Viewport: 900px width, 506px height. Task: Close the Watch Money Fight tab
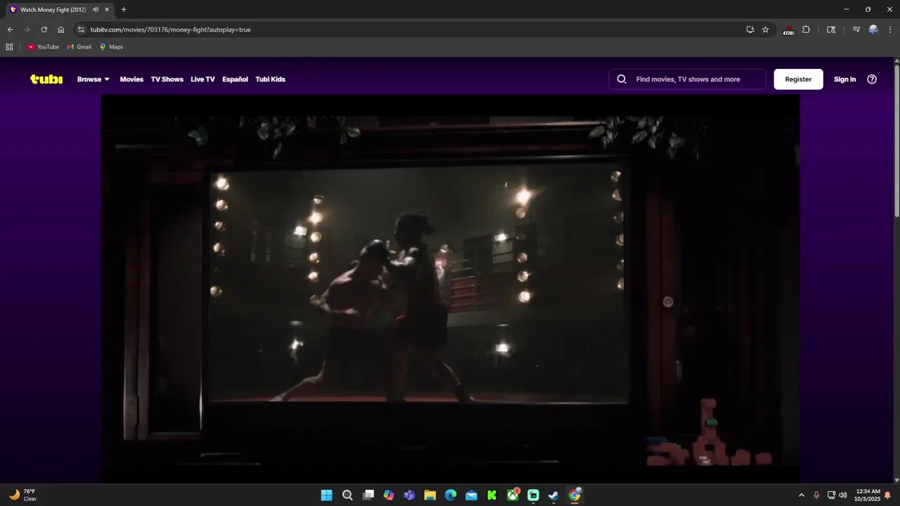pyautogui.click(x=107, y=10)
